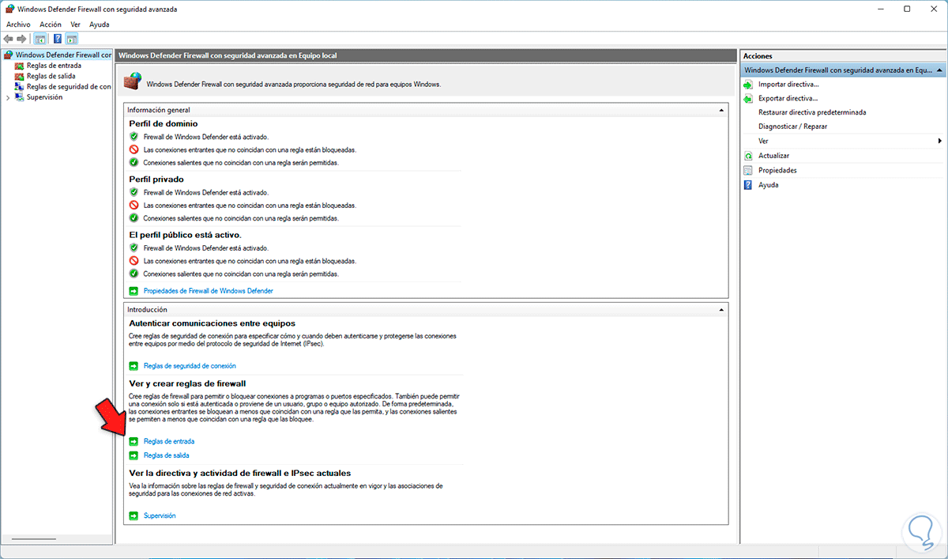Select Restaurar directiva predeterminada action
The image size is (948, 559).
point(812,112)
